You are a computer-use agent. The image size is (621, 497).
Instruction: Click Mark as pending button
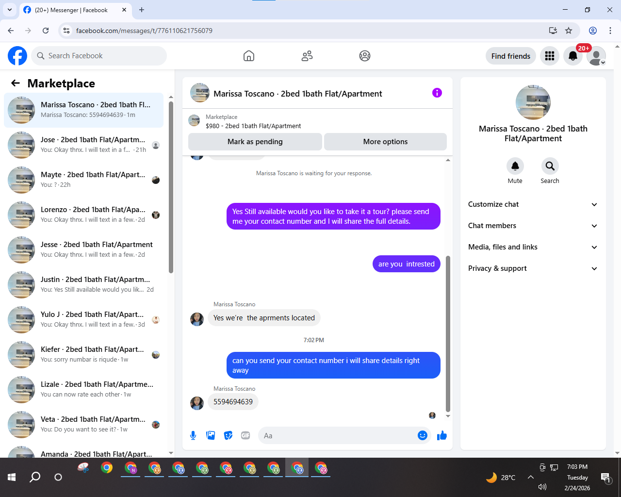(255, 142)
